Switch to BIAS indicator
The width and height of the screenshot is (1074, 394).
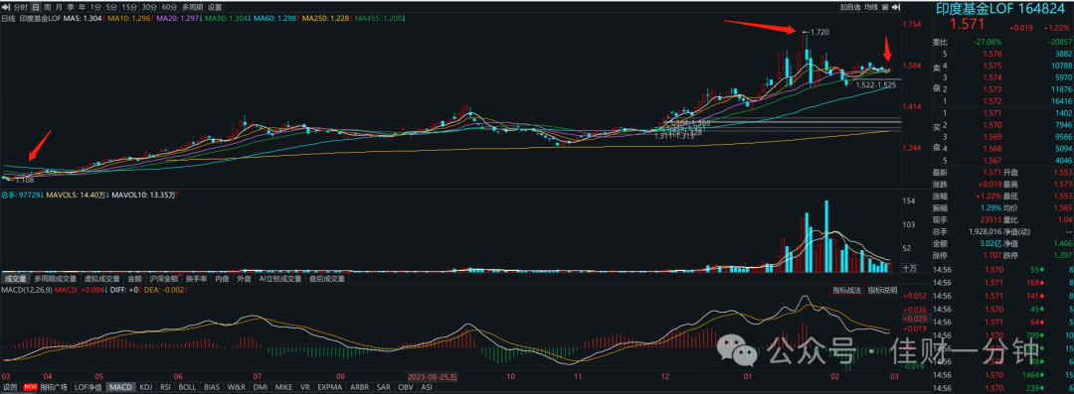(x=213, y=387)
